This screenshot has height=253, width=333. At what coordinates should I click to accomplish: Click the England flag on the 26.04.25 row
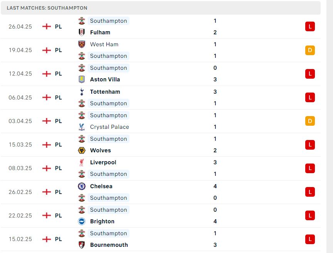47,27
